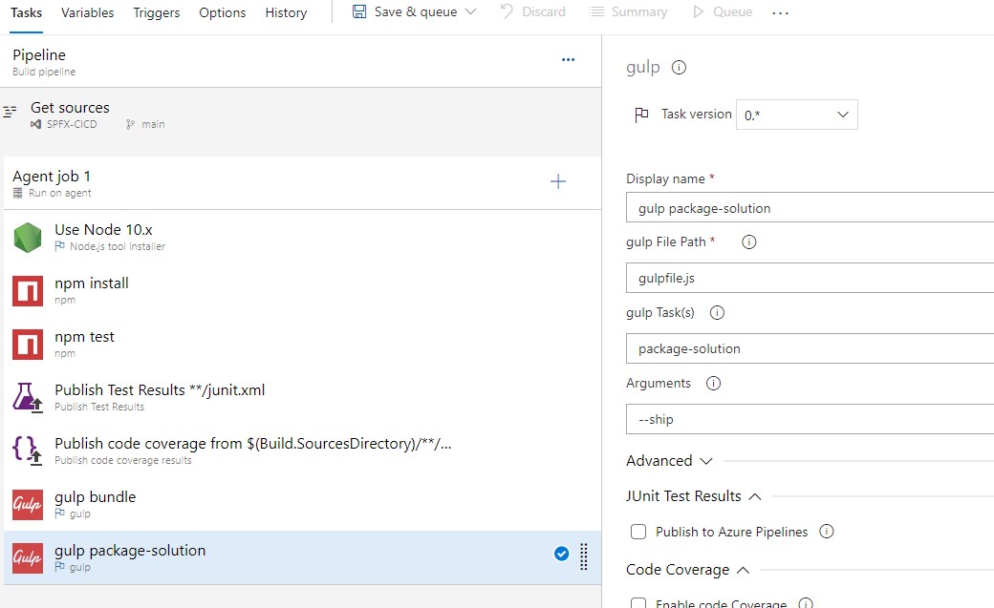The height and width of the screenshot is (608, 994).
Task: Expand the Advanced section
Action: (x=669, y=461)
